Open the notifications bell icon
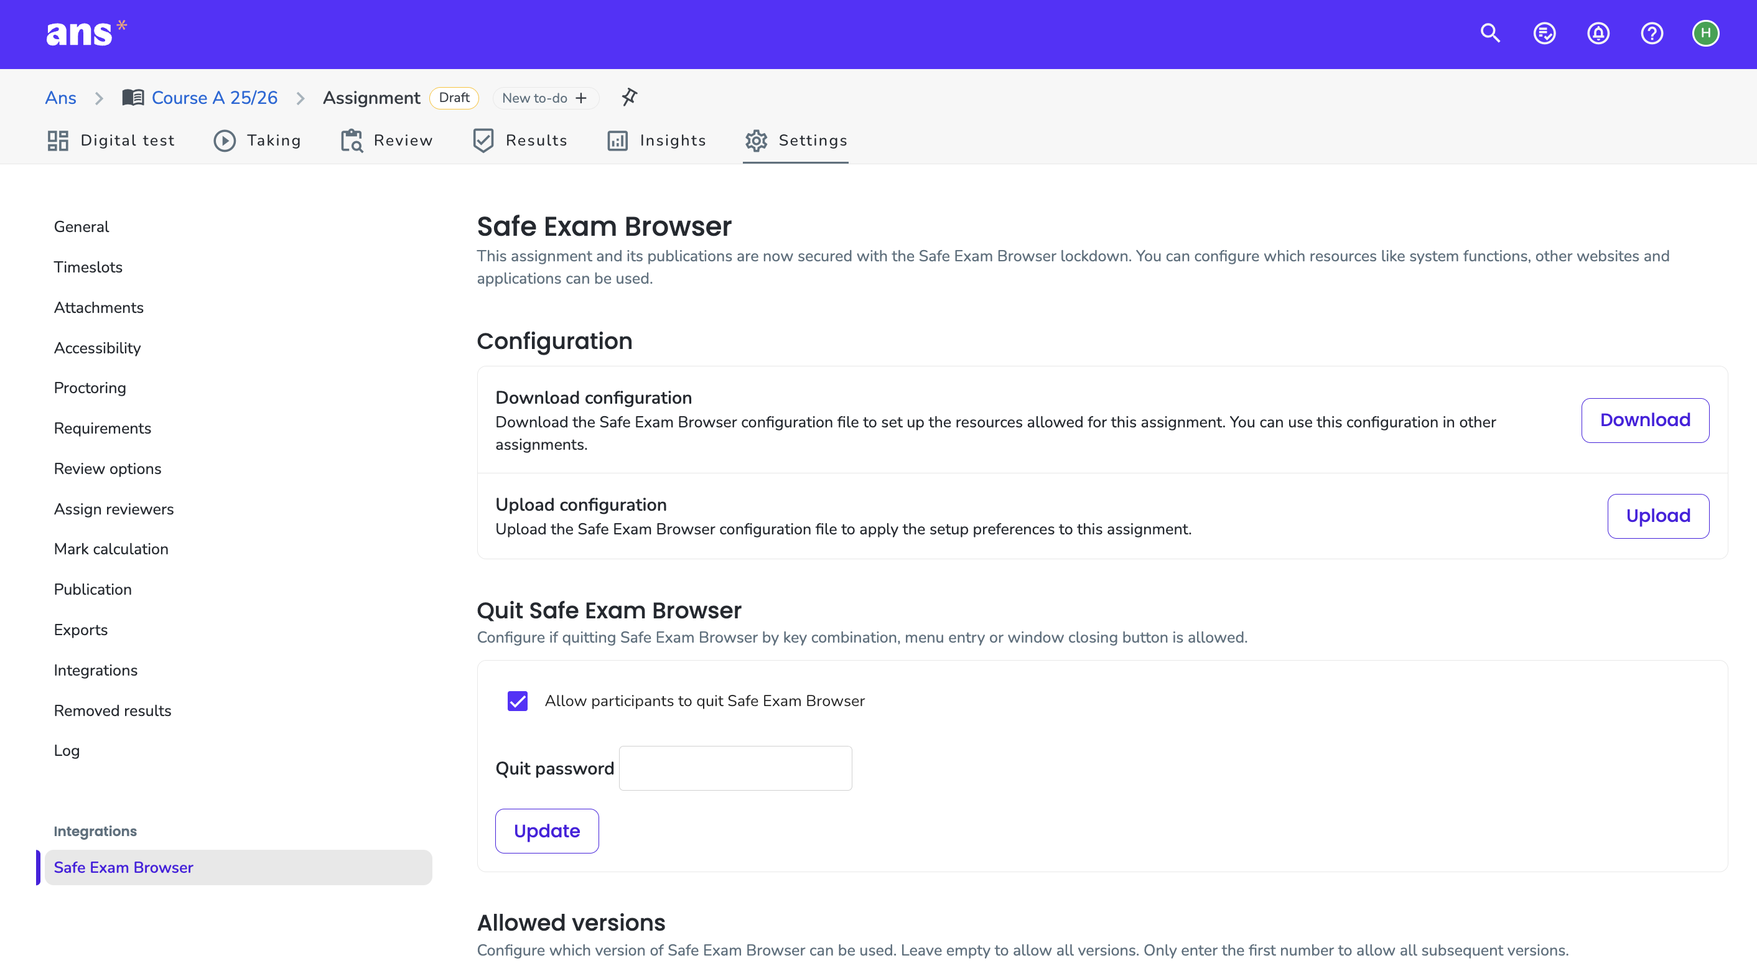This screenshot has width=1757, height=963. (1598, 33)
